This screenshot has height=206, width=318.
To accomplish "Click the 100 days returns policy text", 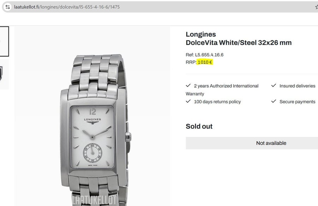I will [217, 101].
